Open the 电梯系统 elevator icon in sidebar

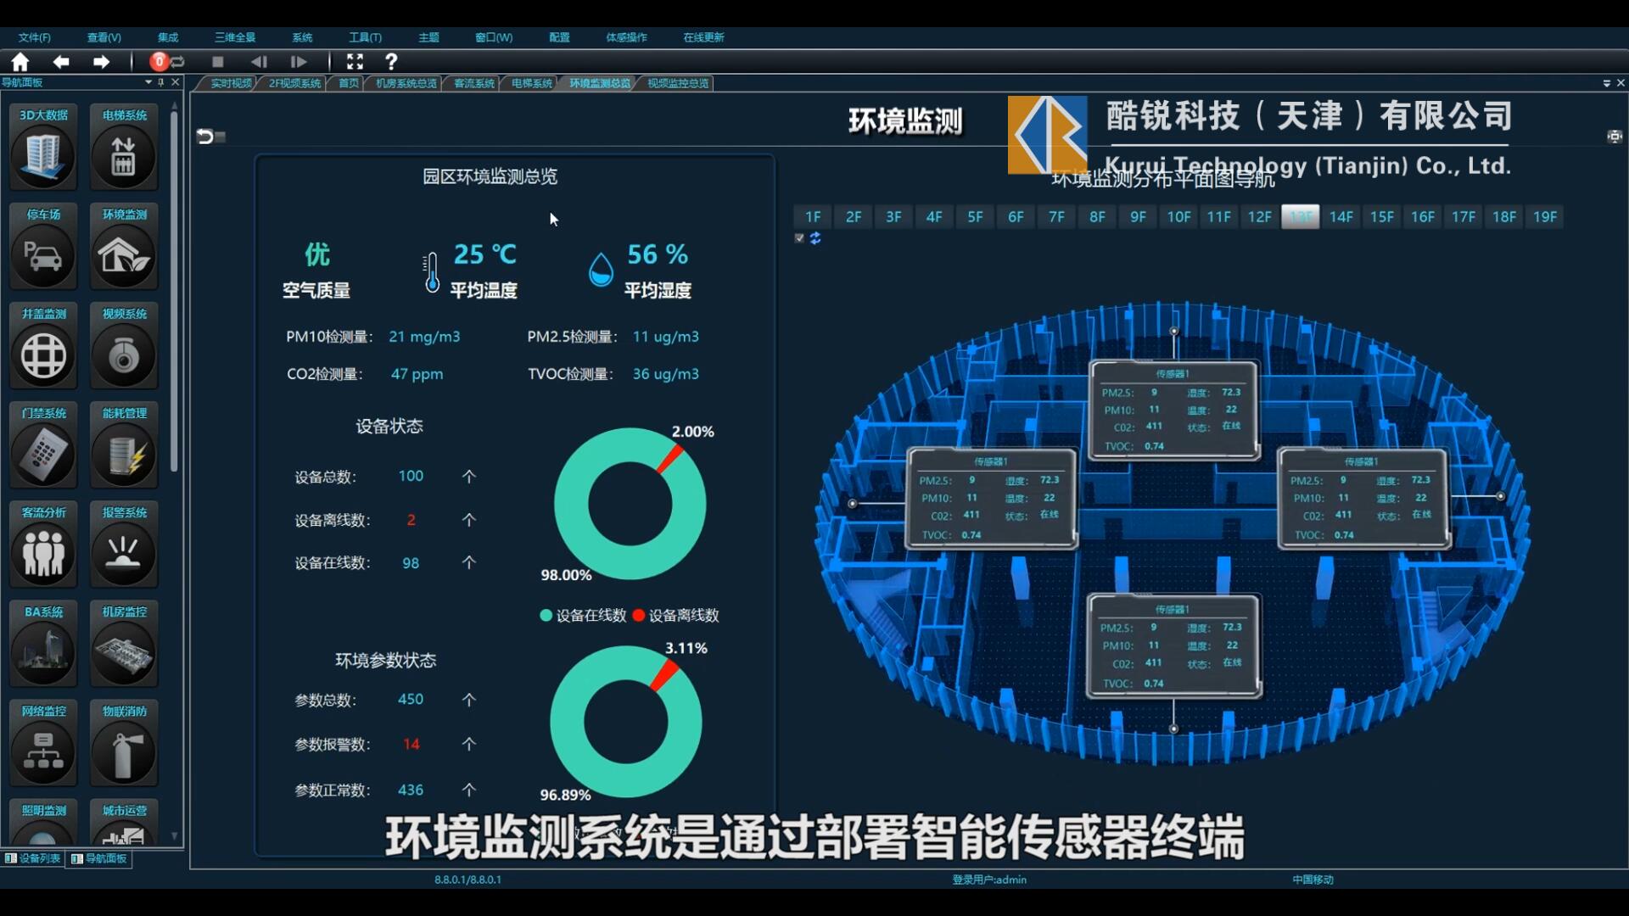tap(124, 156)
